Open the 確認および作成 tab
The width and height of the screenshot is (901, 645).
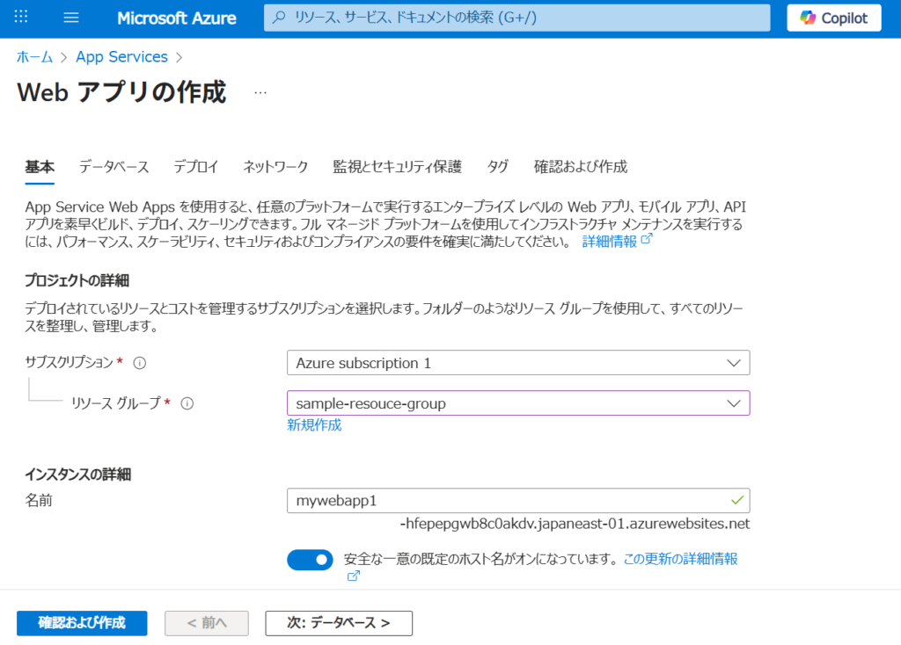(581, 167)
